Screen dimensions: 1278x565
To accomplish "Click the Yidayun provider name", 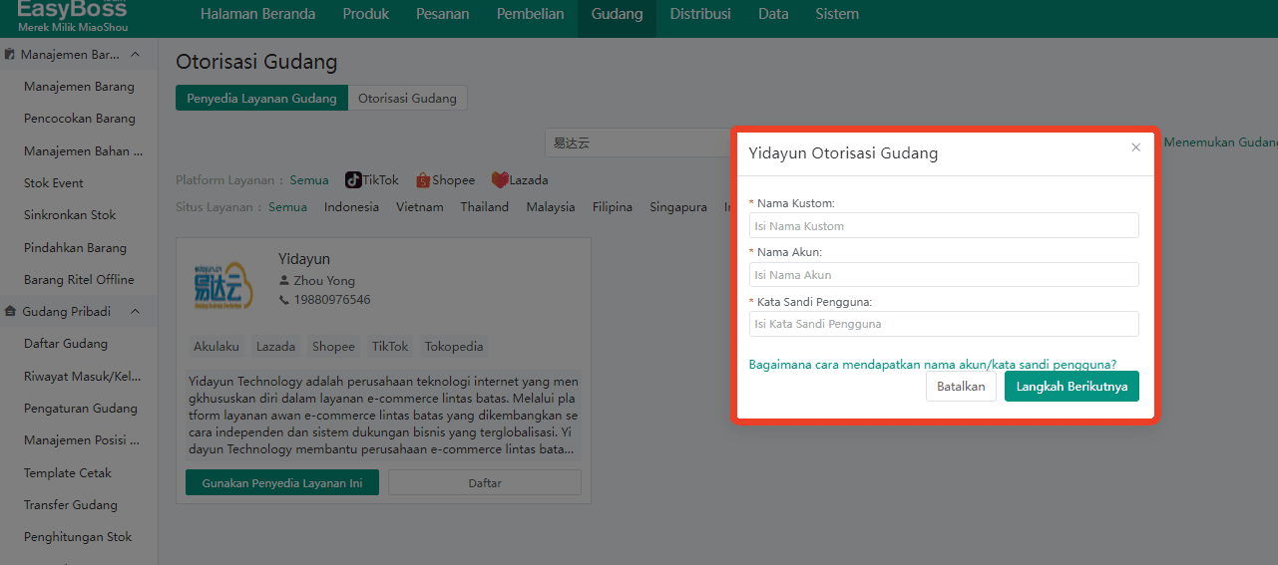I will [304, 259].
